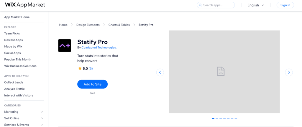Open Collect Leads in sidebar
Viewport: 302px width, 127px height.
point(14,82)
